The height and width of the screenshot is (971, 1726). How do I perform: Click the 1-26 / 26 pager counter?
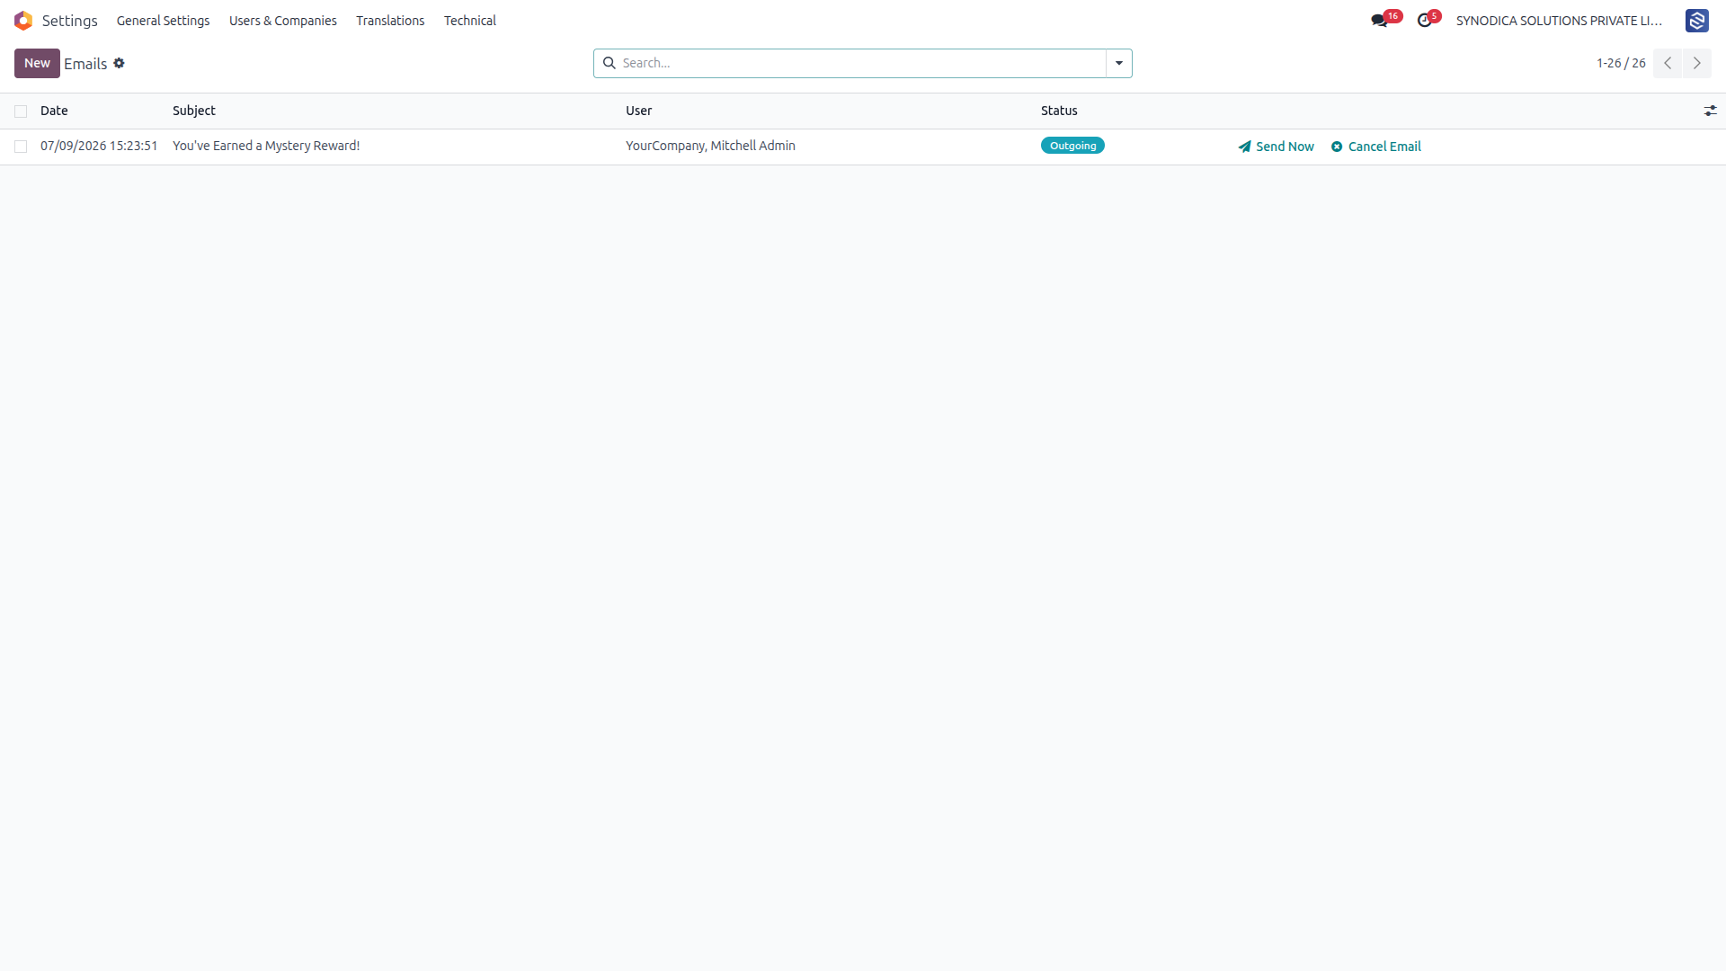1621,63
